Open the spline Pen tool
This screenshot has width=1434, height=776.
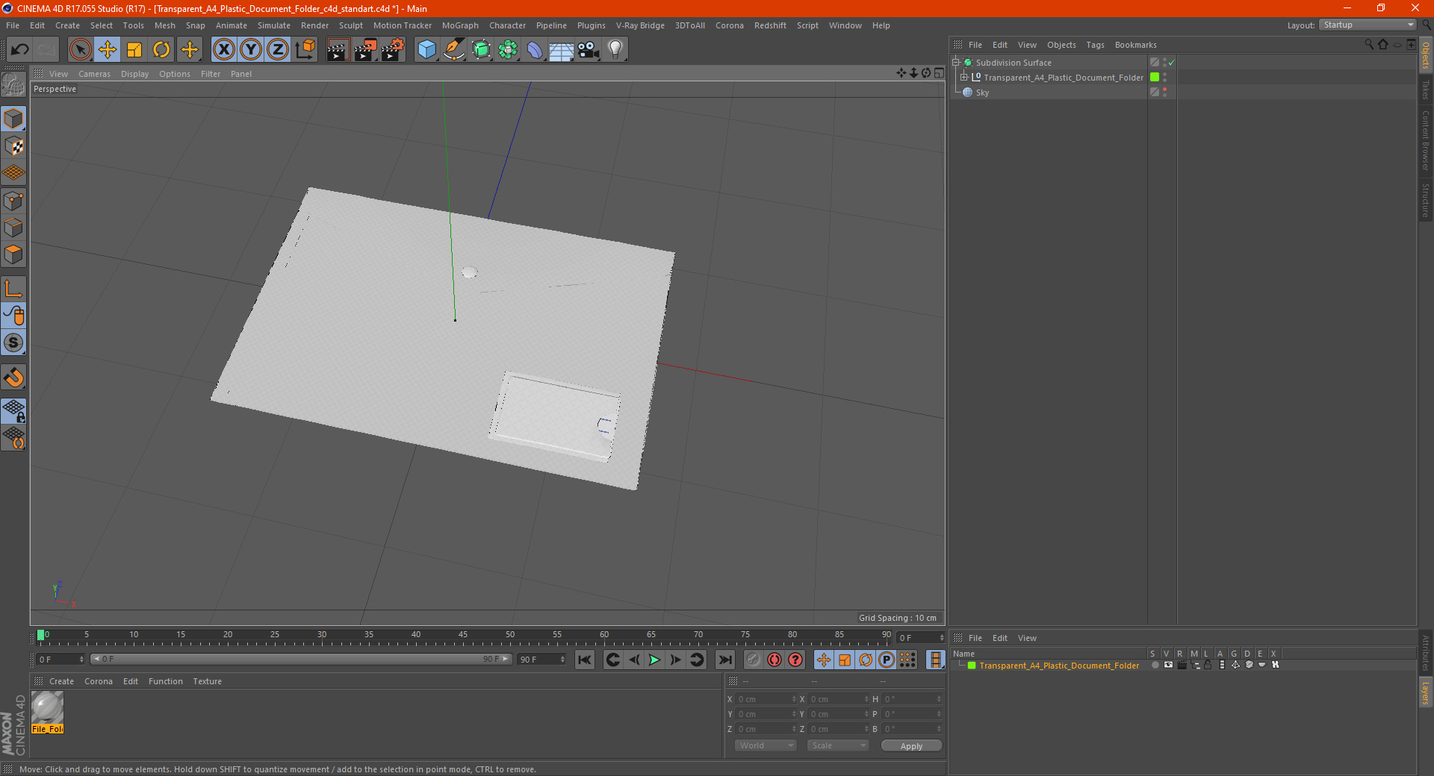pyautogui.click(x=454, y=50)
